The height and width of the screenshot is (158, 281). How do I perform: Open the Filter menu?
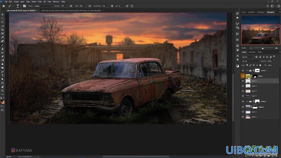40,1
